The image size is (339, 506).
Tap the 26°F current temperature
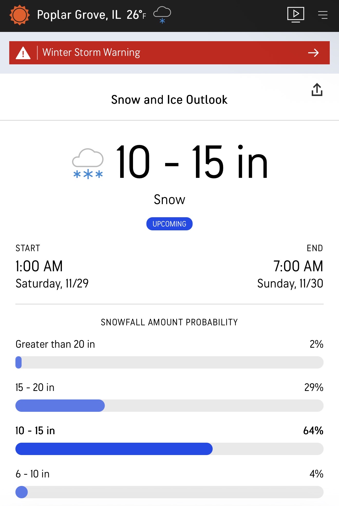pos(136,15)
